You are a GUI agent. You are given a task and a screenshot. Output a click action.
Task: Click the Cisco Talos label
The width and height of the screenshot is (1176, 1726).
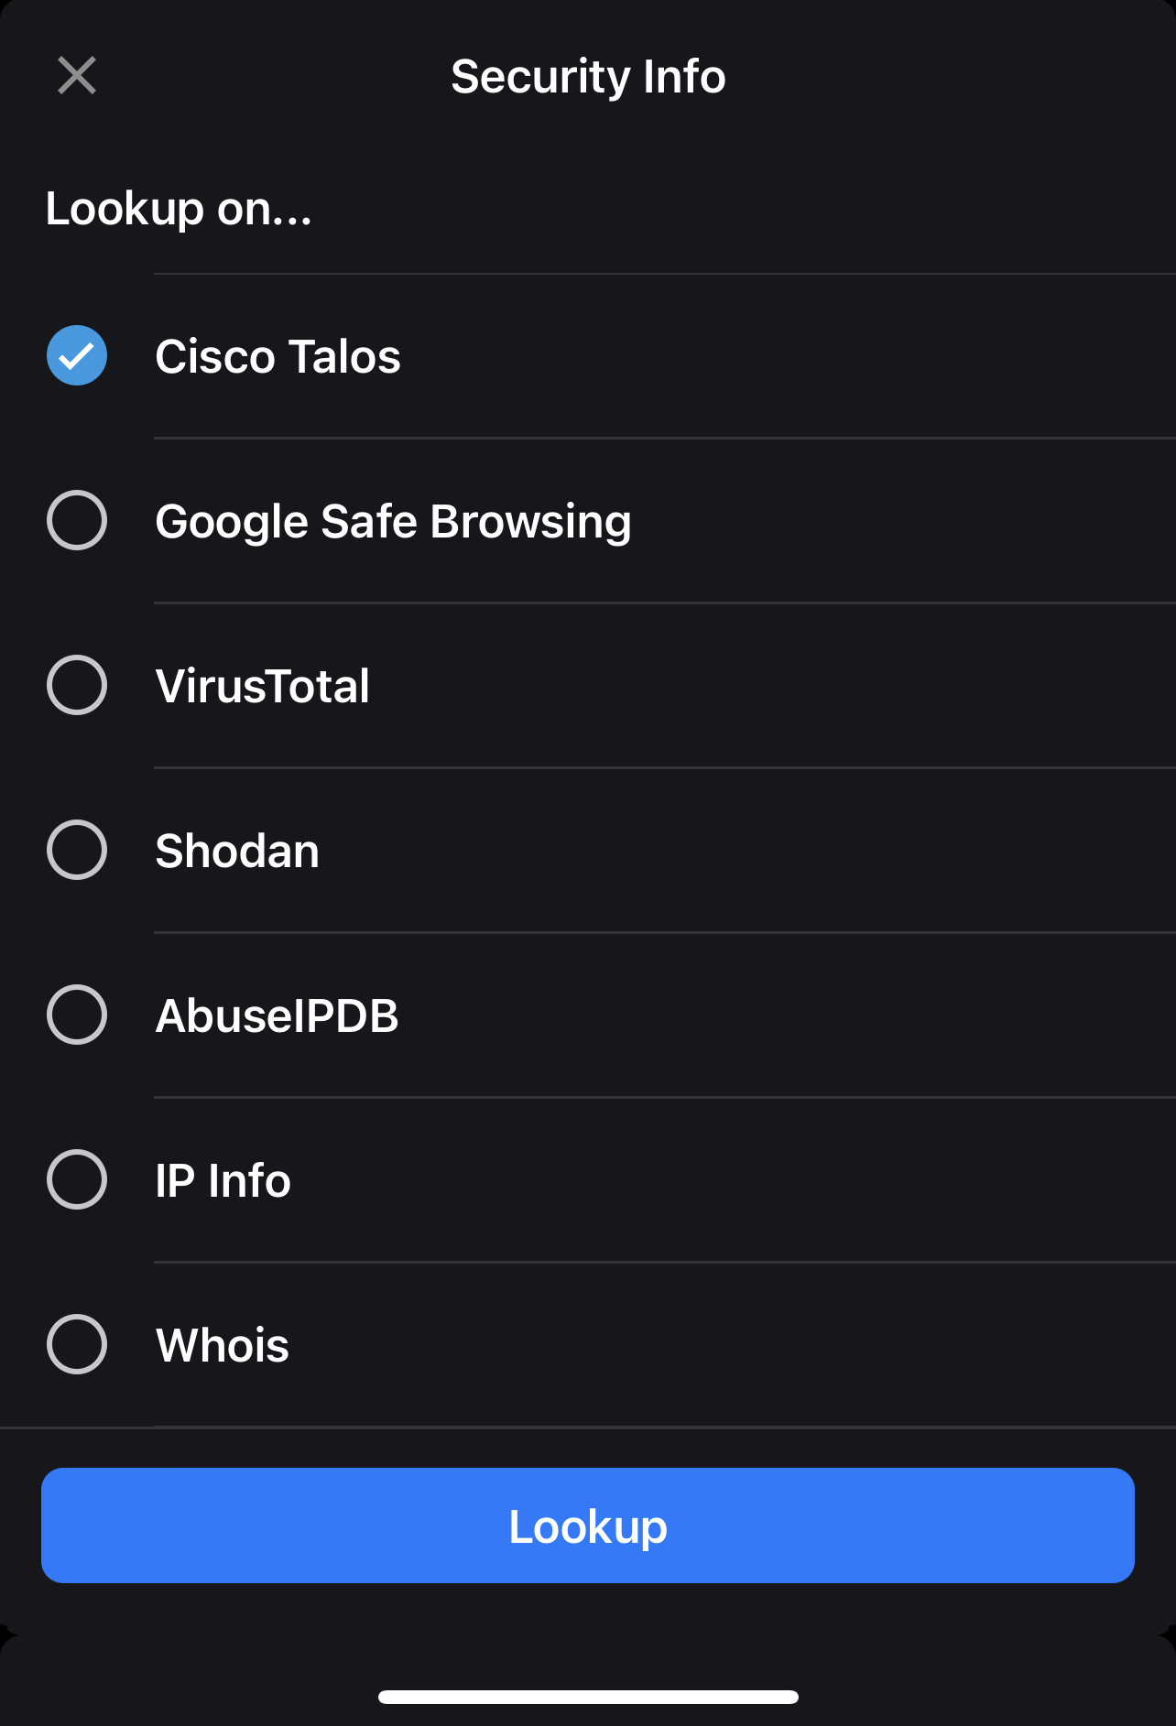coord(278,357)
